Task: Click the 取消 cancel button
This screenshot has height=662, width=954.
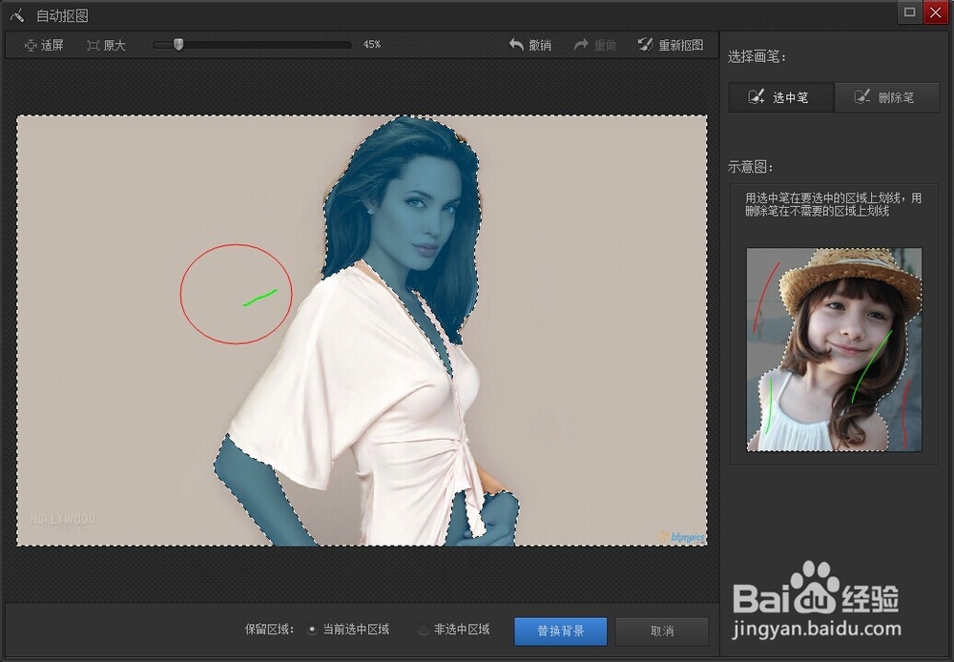Action: click(662, 631)
